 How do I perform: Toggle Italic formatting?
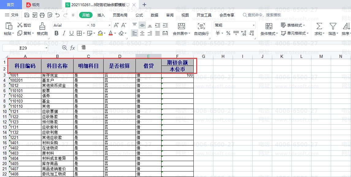64,33
